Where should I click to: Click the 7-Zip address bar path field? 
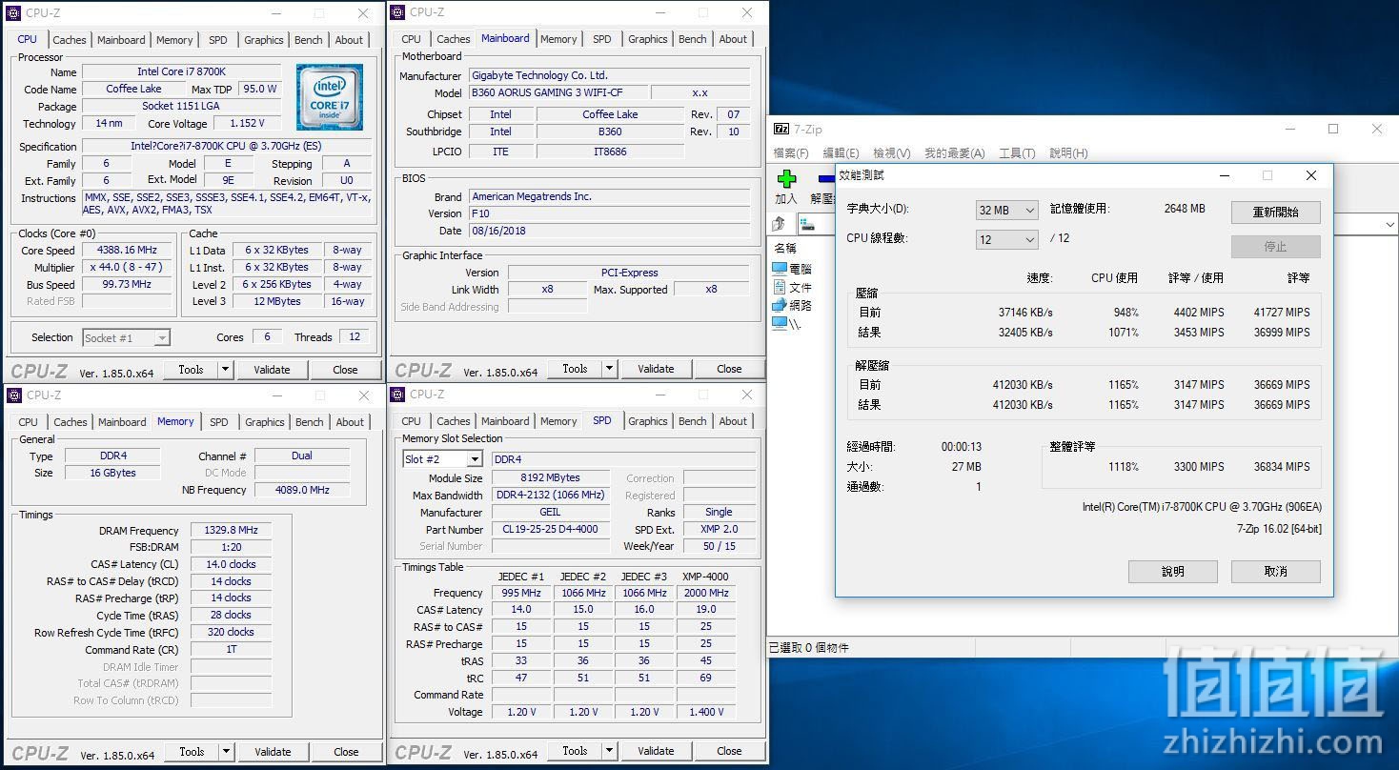tap(1099, 224)
